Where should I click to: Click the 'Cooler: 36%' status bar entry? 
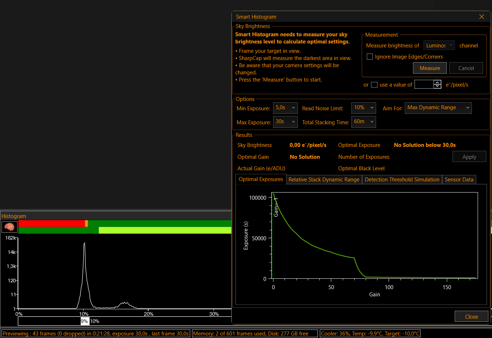(x=370, y=334)
